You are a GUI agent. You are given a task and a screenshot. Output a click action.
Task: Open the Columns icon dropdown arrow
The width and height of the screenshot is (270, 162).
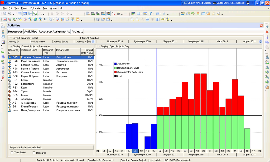coord(141,13)
